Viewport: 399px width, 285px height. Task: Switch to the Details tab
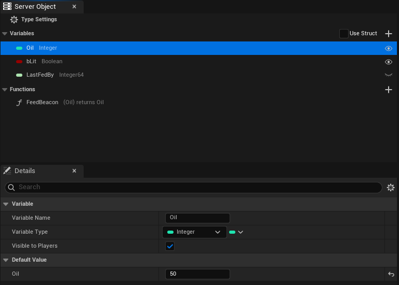pos(42,171)
